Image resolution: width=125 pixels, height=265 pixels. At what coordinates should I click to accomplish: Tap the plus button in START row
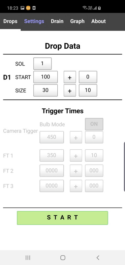[70, 77]
